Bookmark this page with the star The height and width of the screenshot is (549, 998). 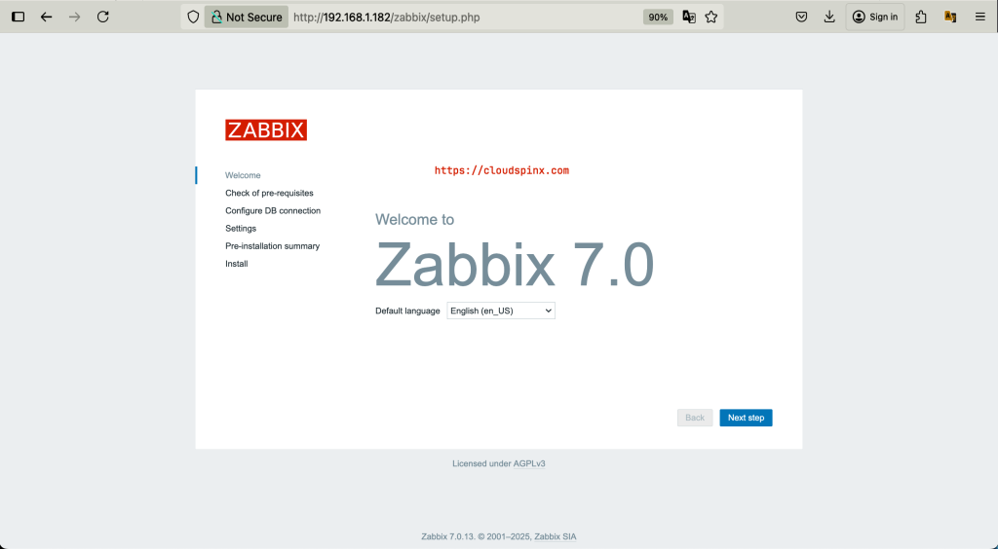pos(711,18)
